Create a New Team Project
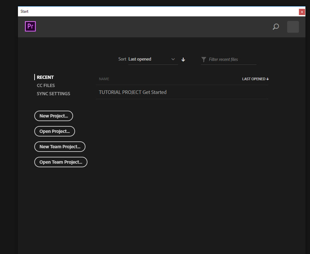 60,147
